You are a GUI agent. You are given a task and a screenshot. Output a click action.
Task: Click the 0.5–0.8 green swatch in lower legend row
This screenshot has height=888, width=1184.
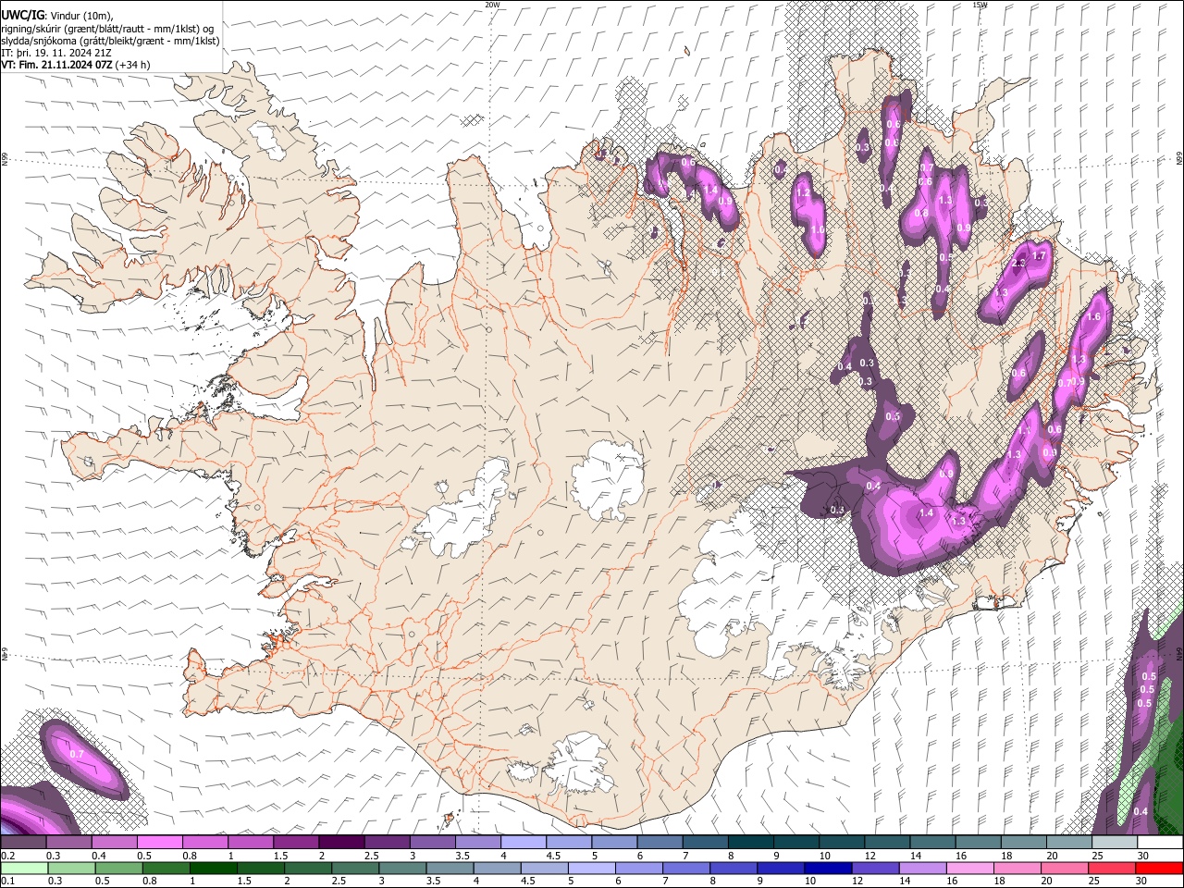118,868
